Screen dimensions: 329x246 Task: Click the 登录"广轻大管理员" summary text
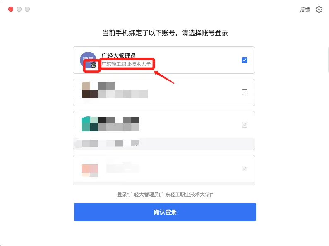(x=165, y=195)
